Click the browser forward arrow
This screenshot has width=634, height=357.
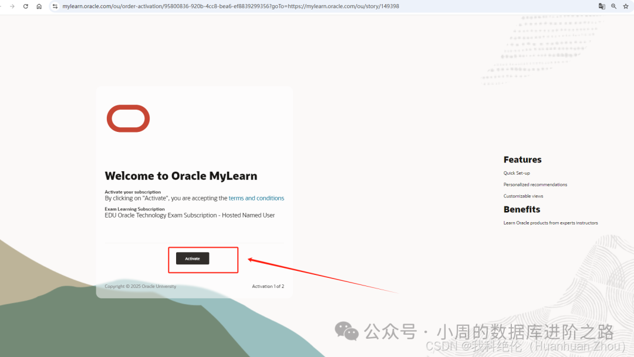point(12,6)
